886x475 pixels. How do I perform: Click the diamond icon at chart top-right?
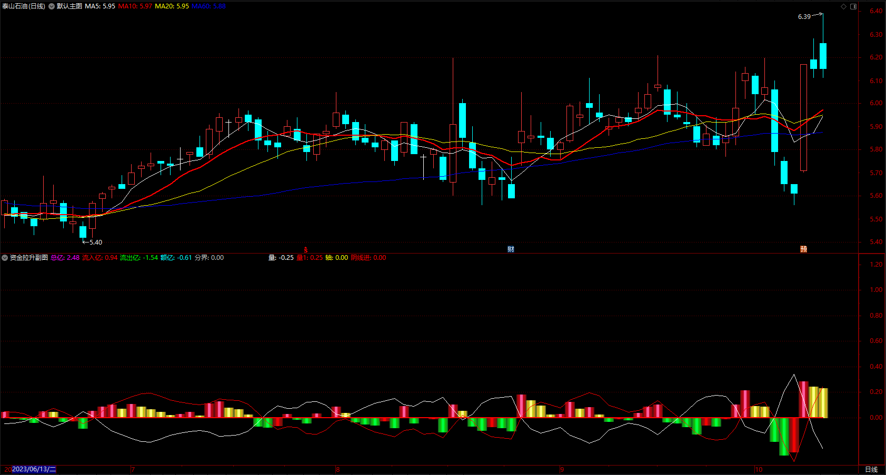click(x=843, y=6)
